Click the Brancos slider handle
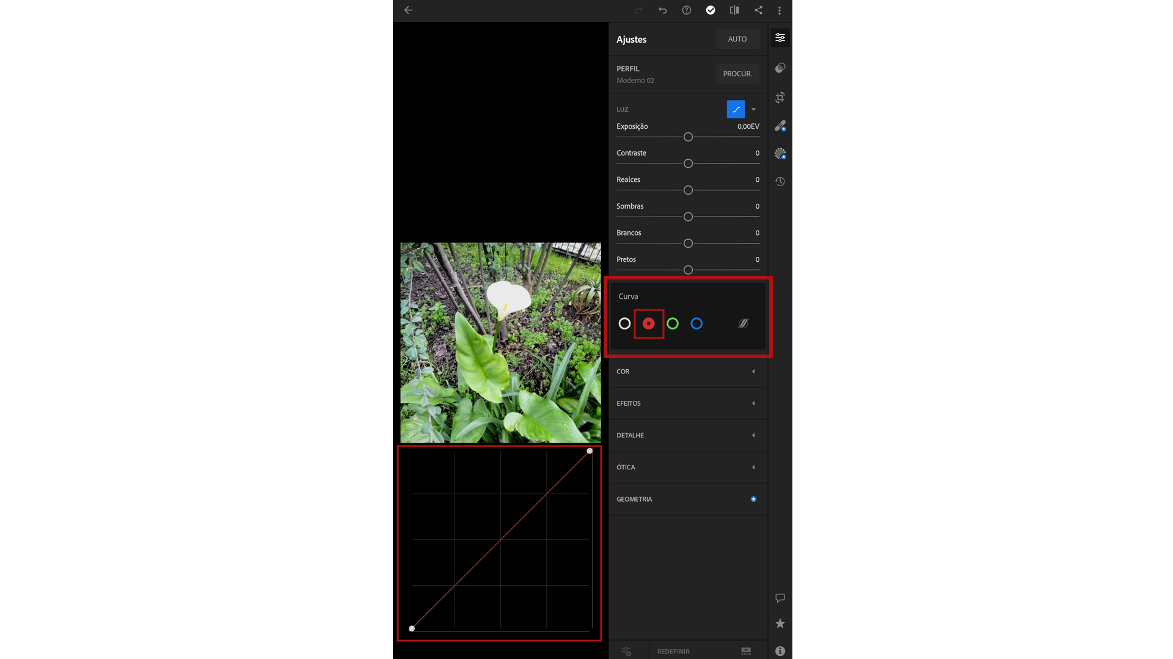This screenshot has height=659, width=1173. coord(688,243)
